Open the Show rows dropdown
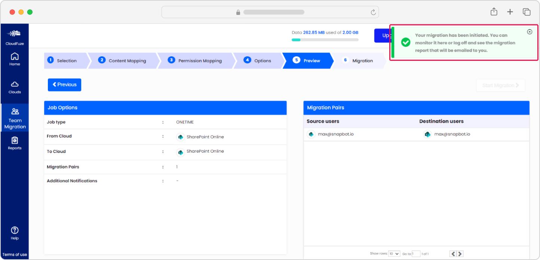The height and width of the screenshot is (260, 540). [394, 254]
